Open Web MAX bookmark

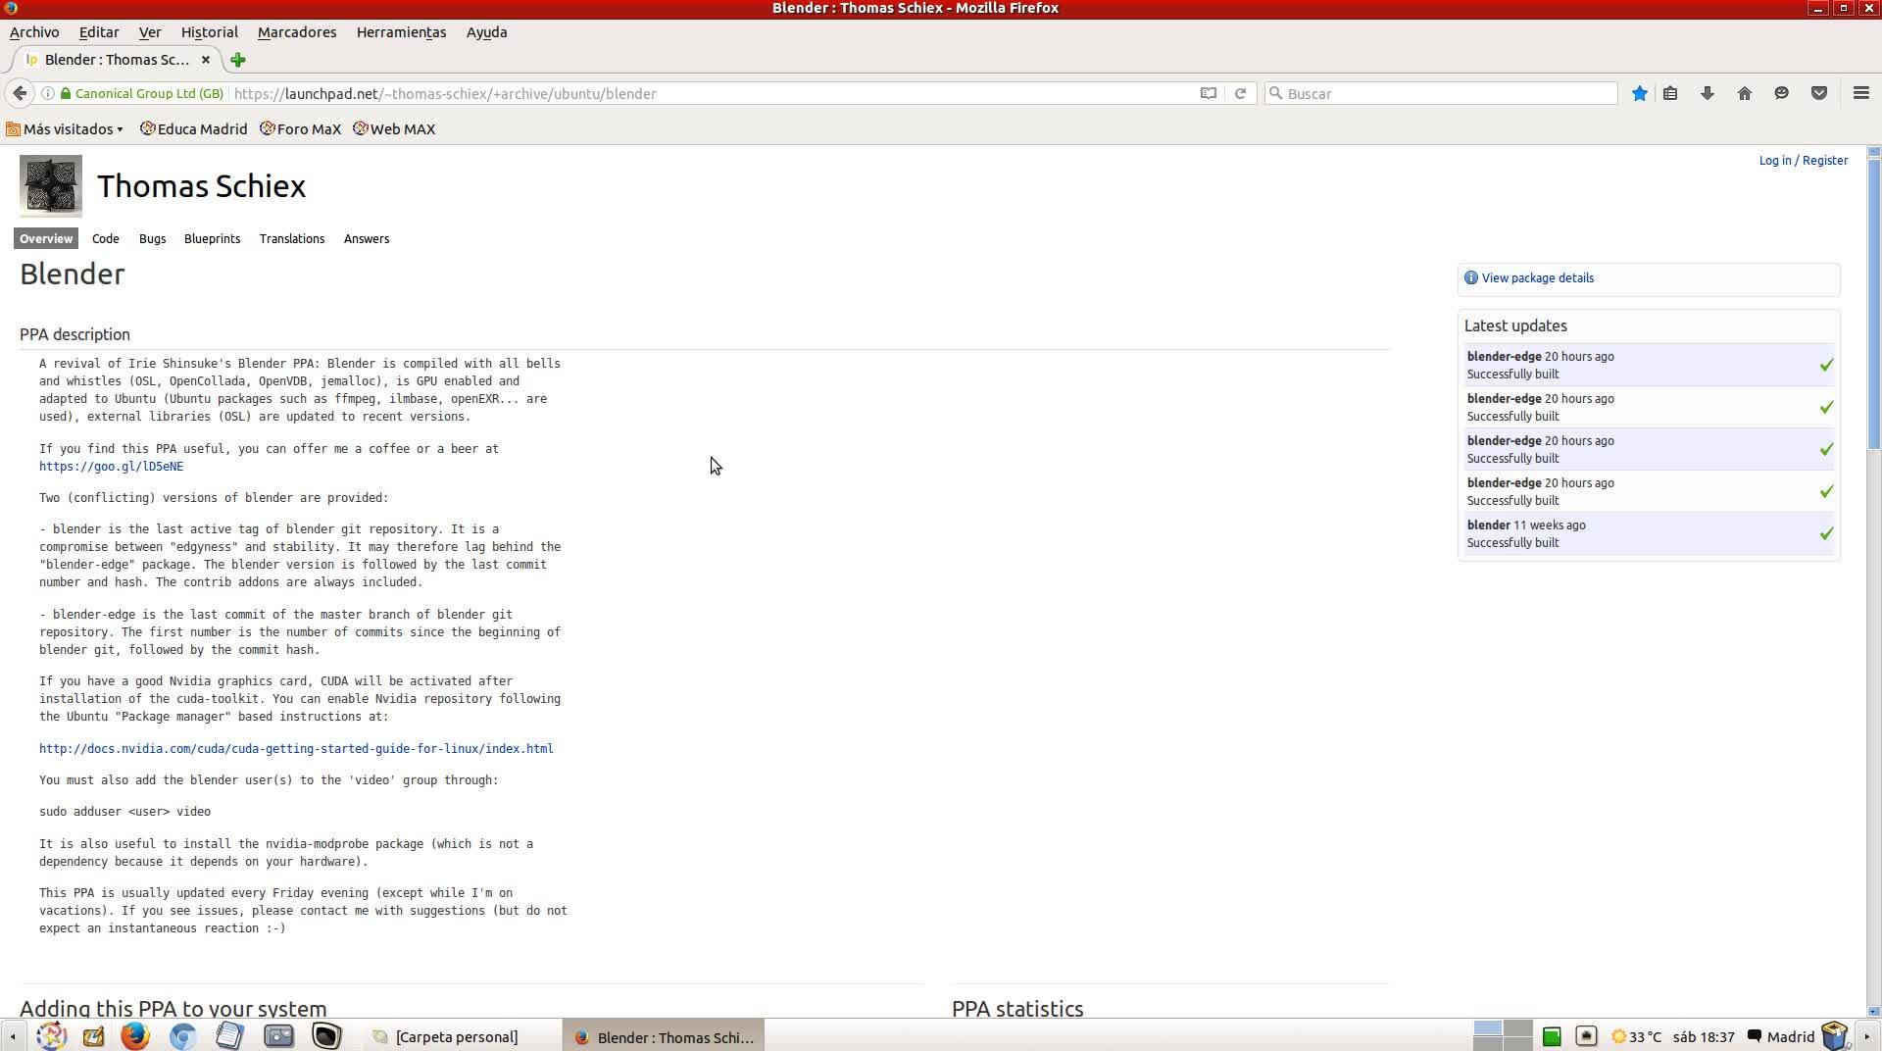[x=394, y=129]
